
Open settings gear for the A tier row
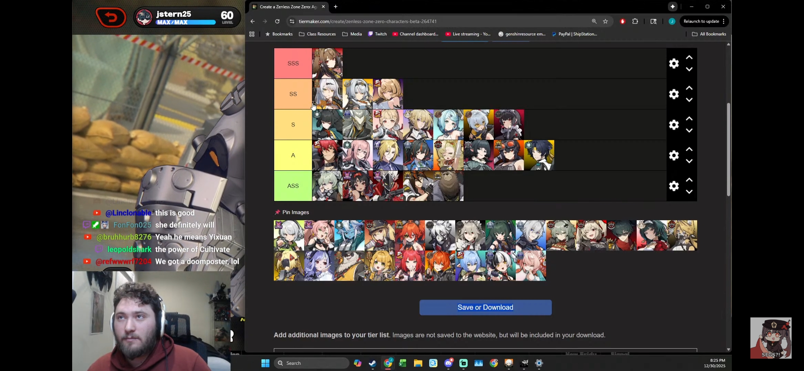coord(674,155)
